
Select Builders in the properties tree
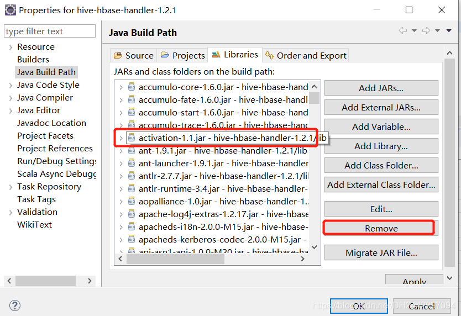(33, 59)
